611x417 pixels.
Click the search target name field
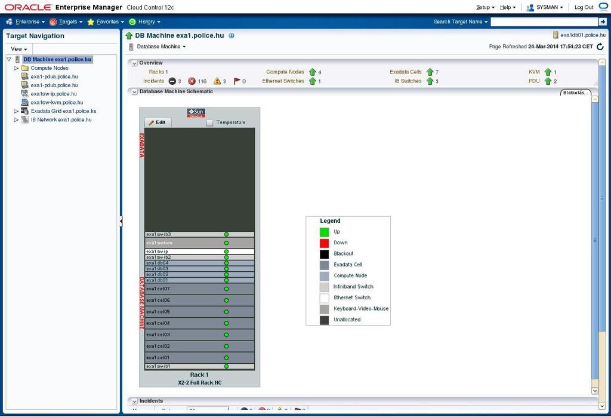[x=544, y=22]
